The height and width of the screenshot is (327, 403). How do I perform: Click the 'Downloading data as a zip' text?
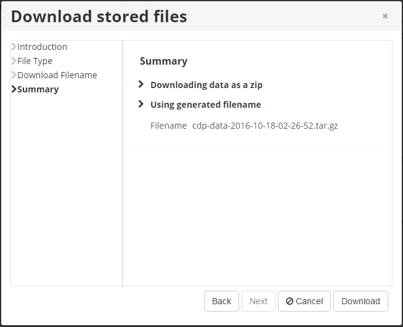206,85
